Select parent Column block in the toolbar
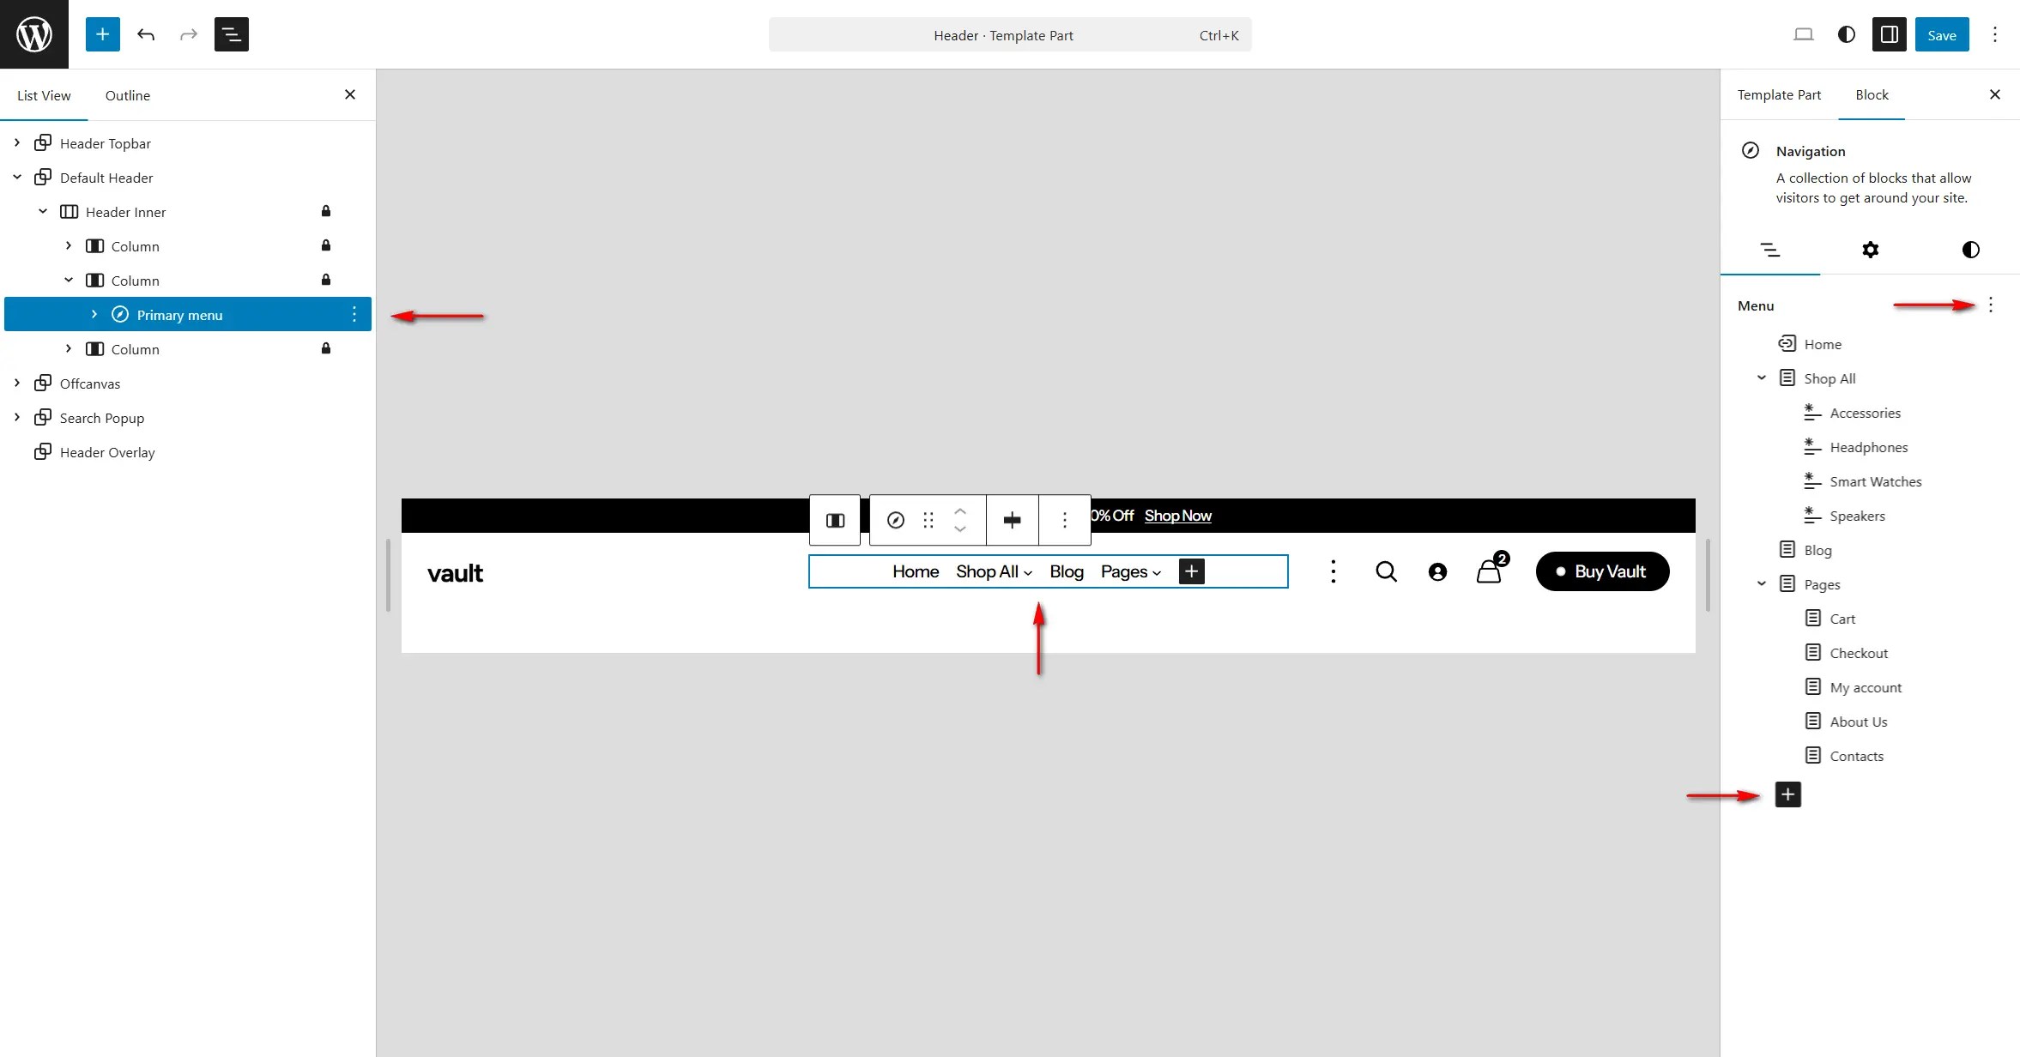Image resolution: width=2020 pixels, height=1057 pixels. (835, 520)
